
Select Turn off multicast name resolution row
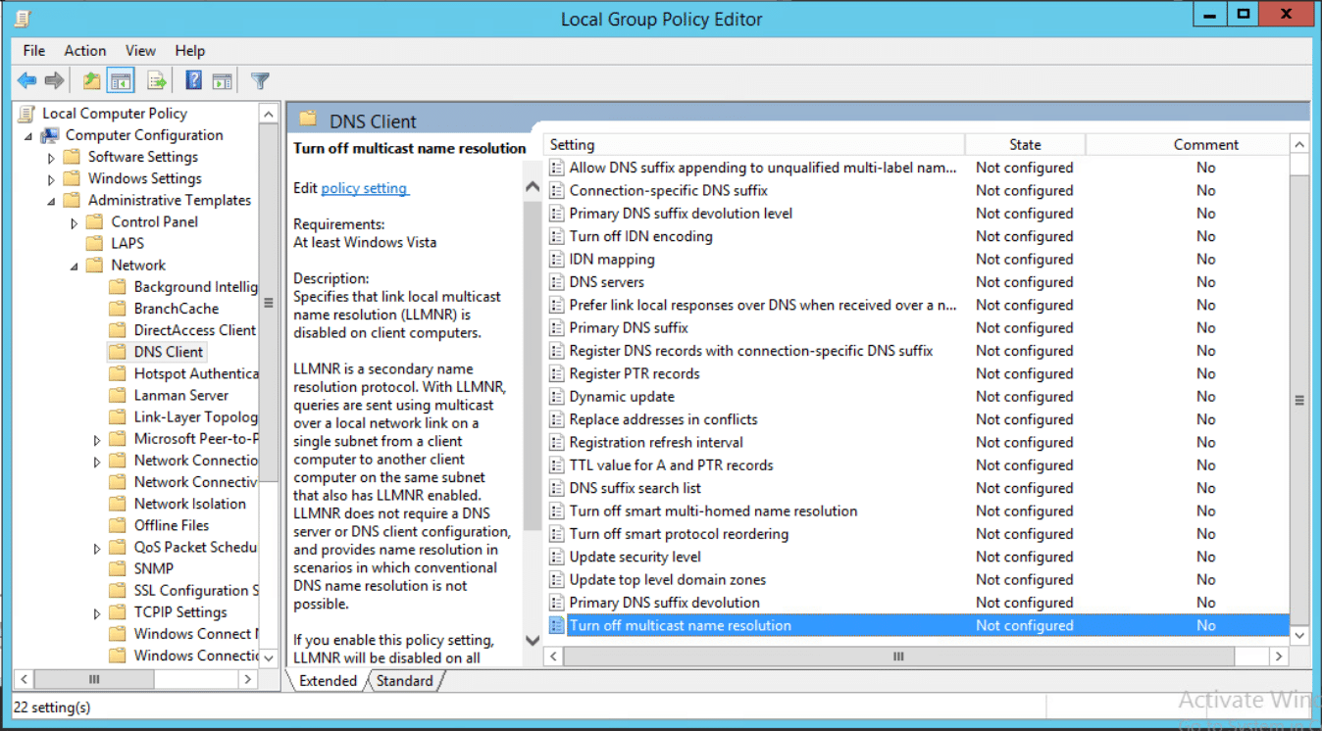click(918, 625)
